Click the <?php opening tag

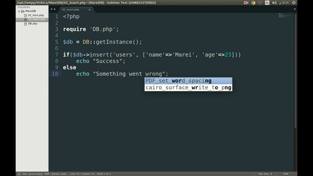tap(71, 16)
